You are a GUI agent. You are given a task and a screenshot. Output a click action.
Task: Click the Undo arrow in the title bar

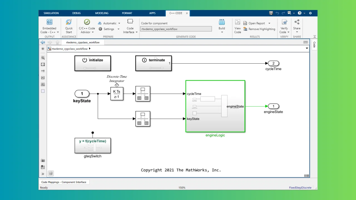tap(277, 13)
